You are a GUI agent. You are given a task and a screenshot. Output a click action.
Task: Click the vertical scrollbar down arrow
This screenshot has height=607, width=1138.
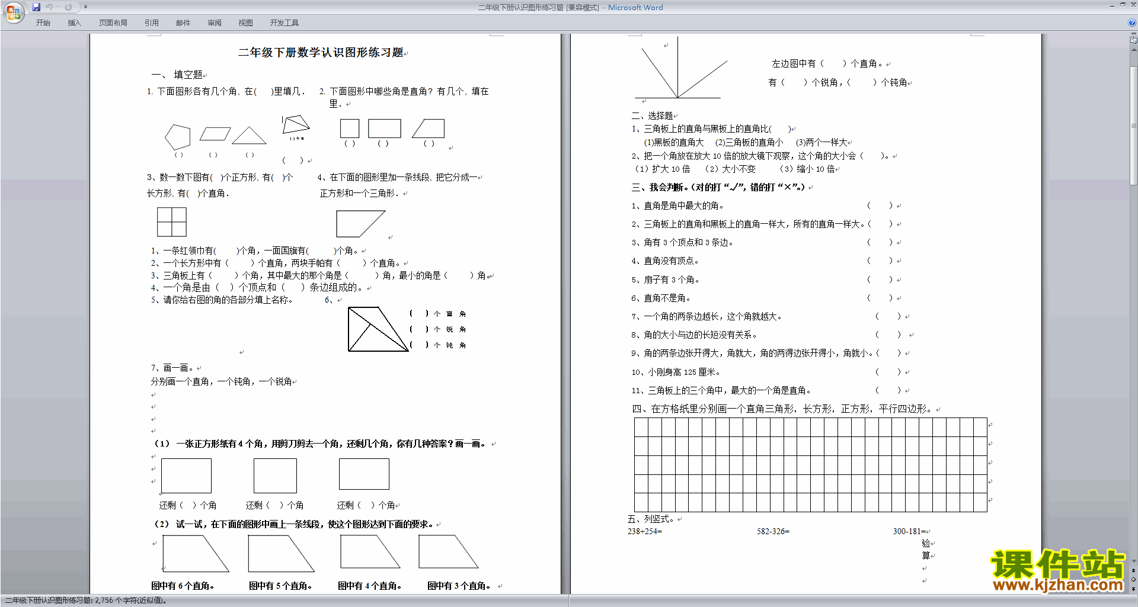pyautogui.click(x=1133, y=561)
